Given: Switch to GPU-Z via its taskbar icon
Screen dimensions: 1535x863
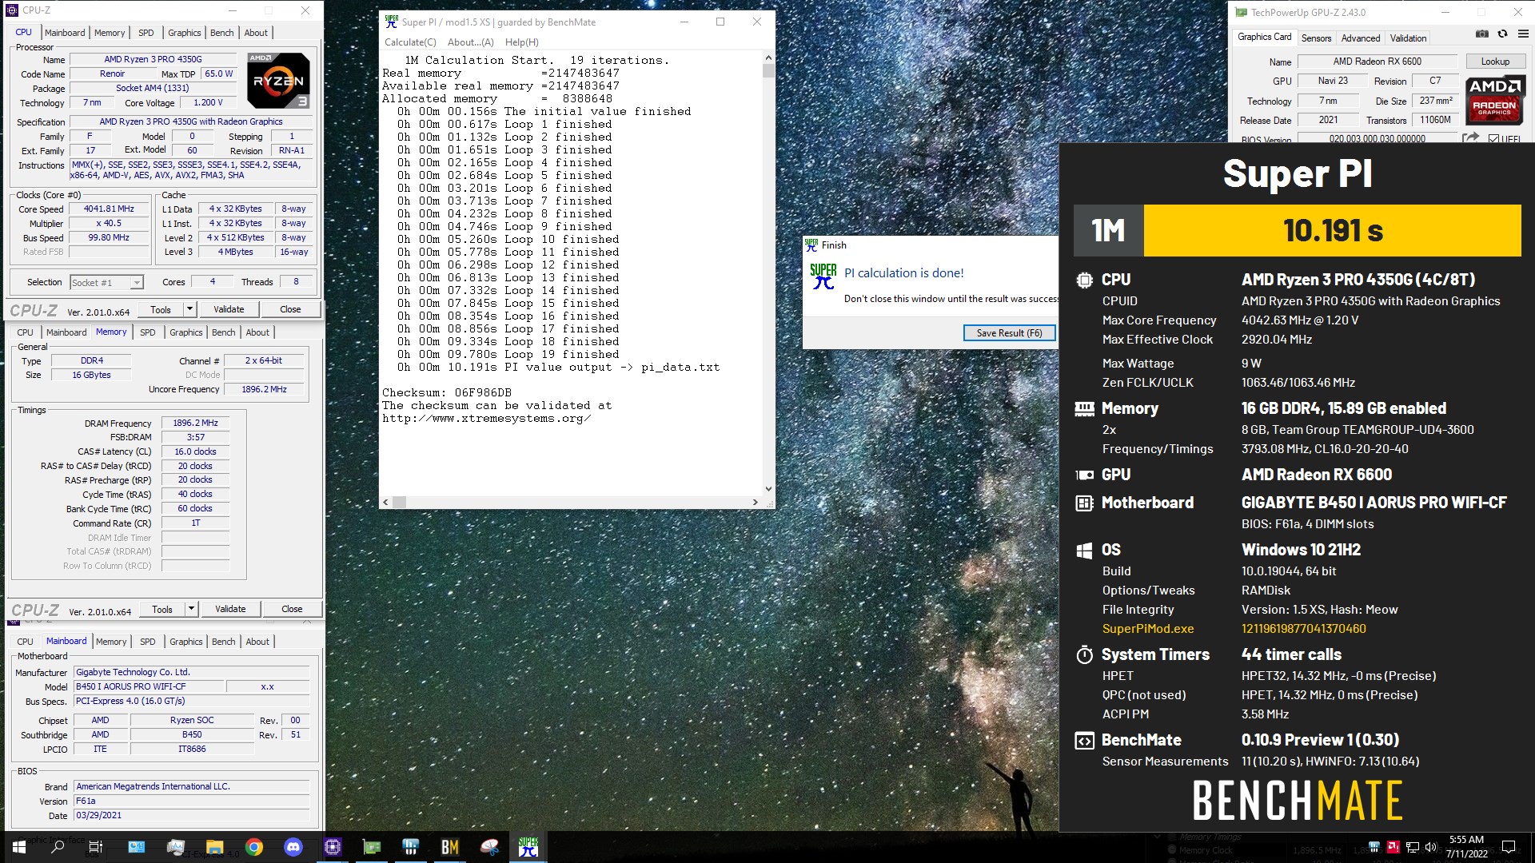Looking at the screenshot, I should tap(372, 847).
